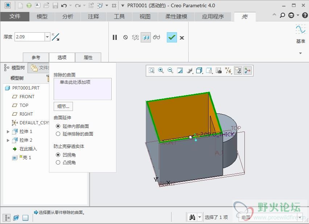The width and height of the screenshot is (309, 224).
Task: Cancel the shell feature with X
Action: [182, 38]
